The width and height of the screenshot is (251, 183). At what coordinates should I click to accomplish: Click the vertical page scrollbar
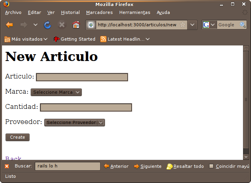click(246, 100)
